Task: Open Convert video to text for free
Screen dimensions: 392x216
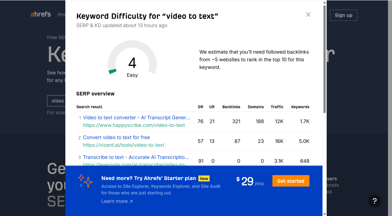Action: pyautogui.click(x=117, y=137)
